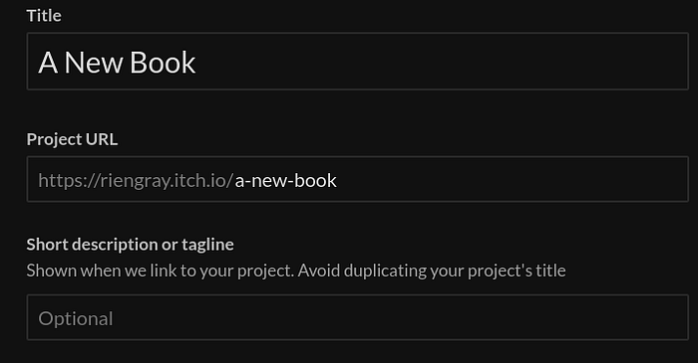Click the Short description Optional field

(357, 317)
